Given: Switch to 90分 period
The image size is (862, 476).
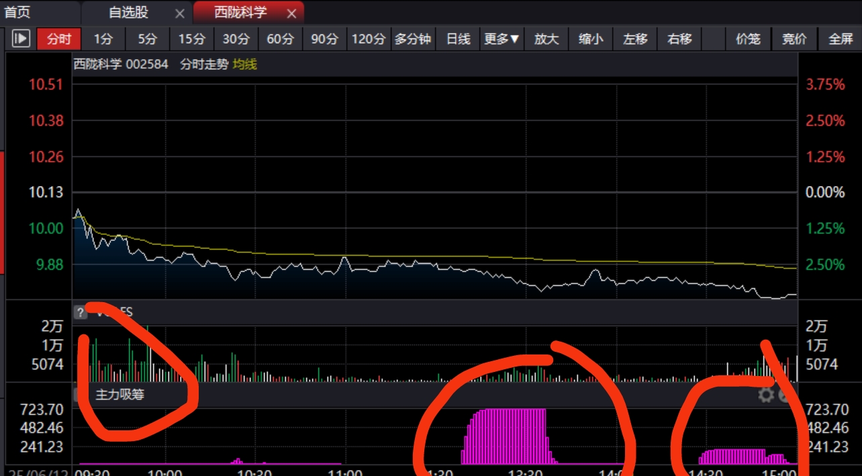Looking at the screenshot, I should (325, 39).
